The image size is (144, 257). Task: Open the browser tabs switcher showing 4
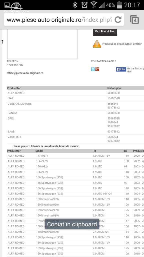pos(134,20)
